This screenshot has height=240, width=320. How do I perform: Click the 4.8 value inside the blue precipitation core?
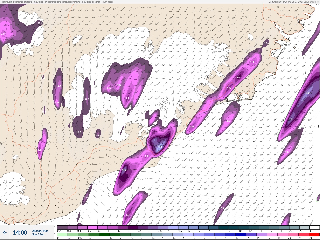[x=160, y=147]
